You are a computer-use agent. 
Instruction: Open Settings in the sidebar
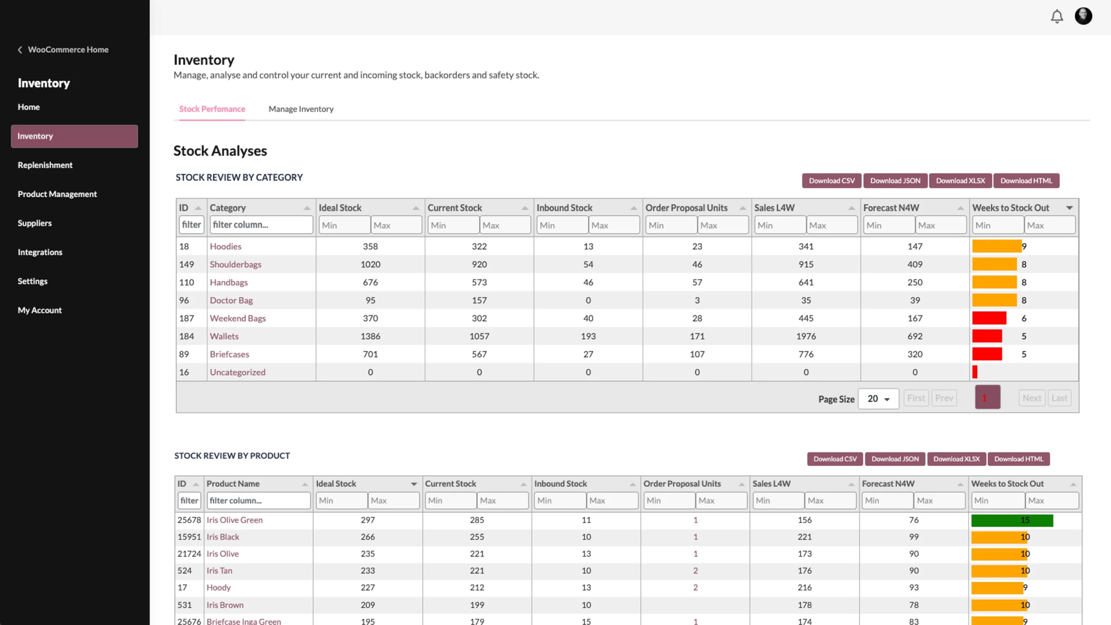(x=33, y=281)
